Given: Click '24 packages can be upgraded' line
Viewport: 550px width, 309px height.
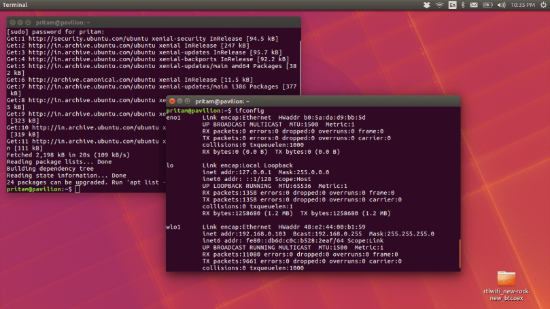Looking at the screenshot, I should [86, 182].
